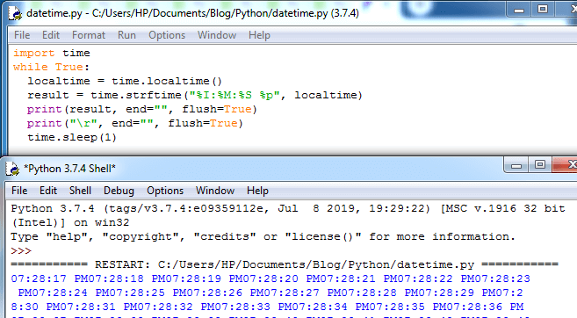Open Shell menu in Python Shell window
The width and height of the screenshot is (577, 318).
tap(80, 191)
